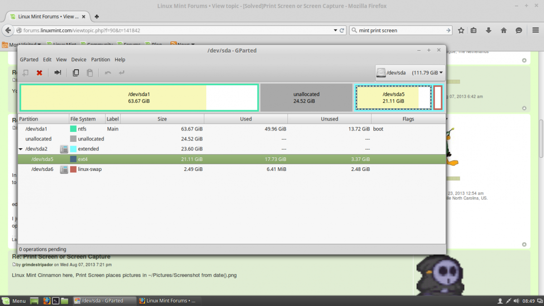The image size is (544, 306).
Task: Click the ext4 color swatch for /dev/sda5
Action: point(73,159)
